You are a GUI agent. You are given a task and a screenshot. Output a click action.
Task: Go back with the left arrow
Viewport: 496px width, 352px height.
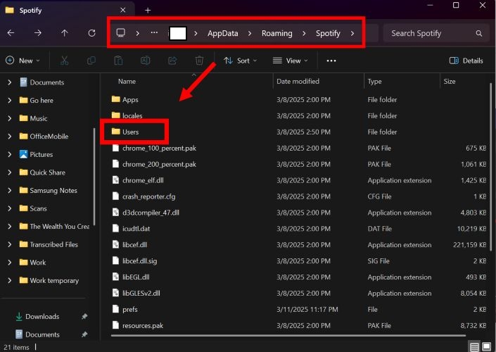click(x=11, y=33)
